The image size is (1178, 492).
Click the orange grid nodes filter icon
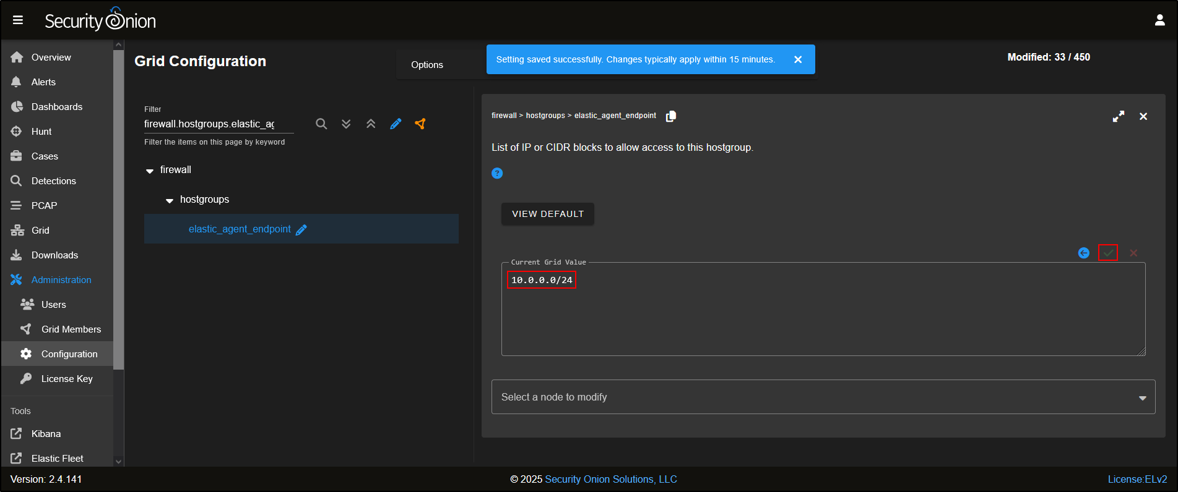[x=420, y=124]
